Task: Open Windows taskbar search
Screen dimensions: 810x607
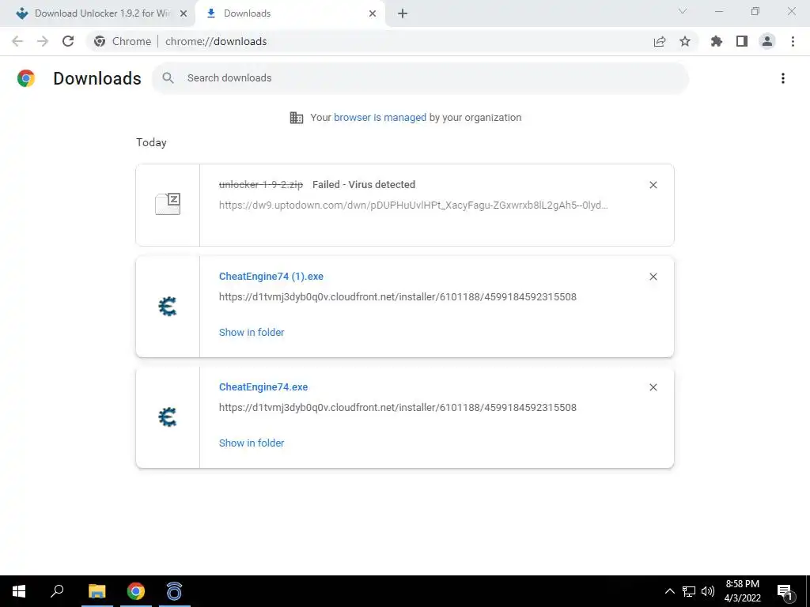Action: click(x=57, y=591)
